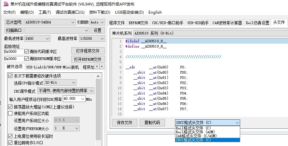Screen dimensions: 288x146
Task: Select the USB-Link1D/U8W/U8W-Mini脱机 tab
Action: tap(52, 67)
